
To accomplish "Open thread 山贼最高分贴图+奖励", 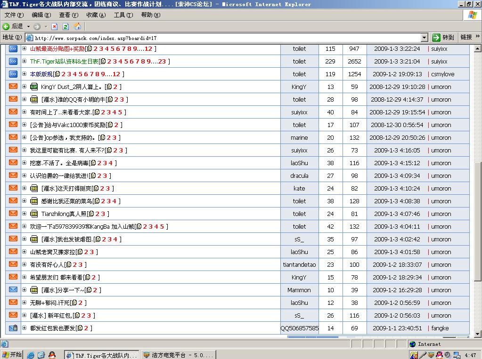I will 57,48.
